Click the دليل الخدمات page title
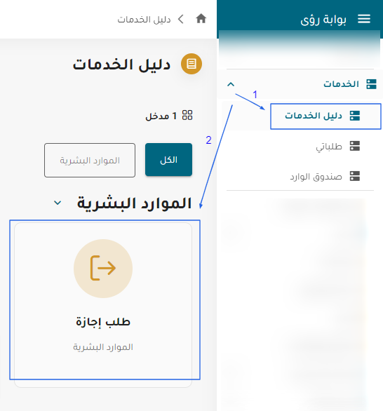This screenshot has height=411, width=383. click(121, 65)
